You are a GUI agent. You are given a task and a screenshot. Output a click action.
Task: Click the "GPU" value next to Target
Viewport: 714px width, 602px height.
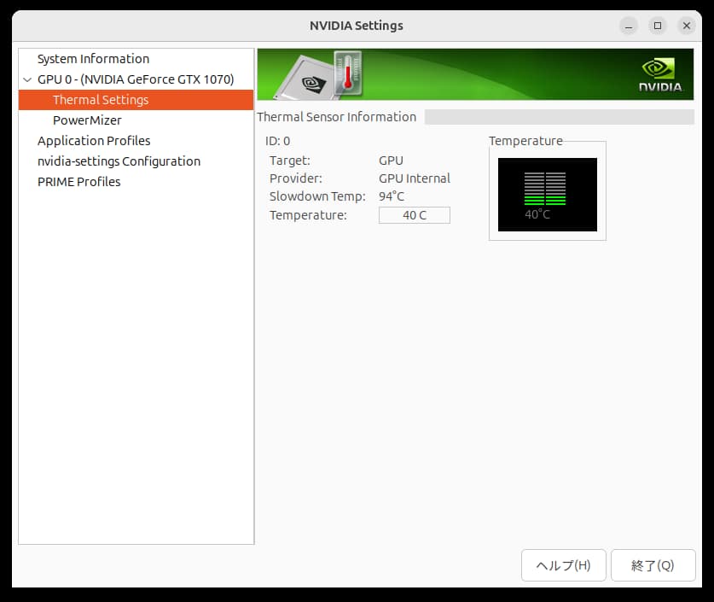391,161
